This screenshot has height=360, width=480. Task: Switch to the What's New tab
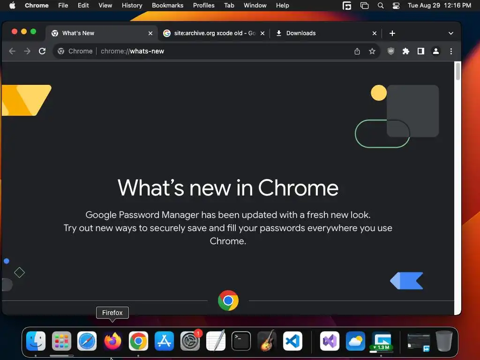(101, 33)
